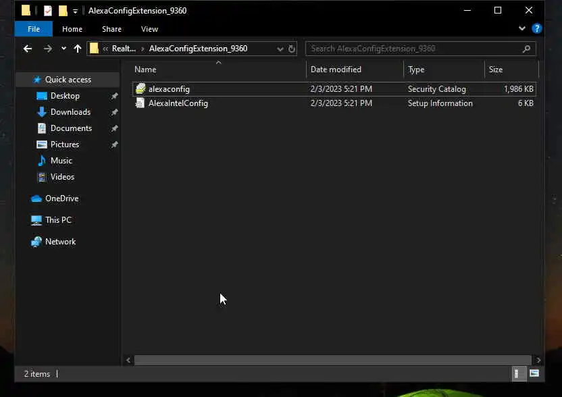Expand the ribbon with the chevron
Viewport: 562px width, 397px height.
pos(522,28)
